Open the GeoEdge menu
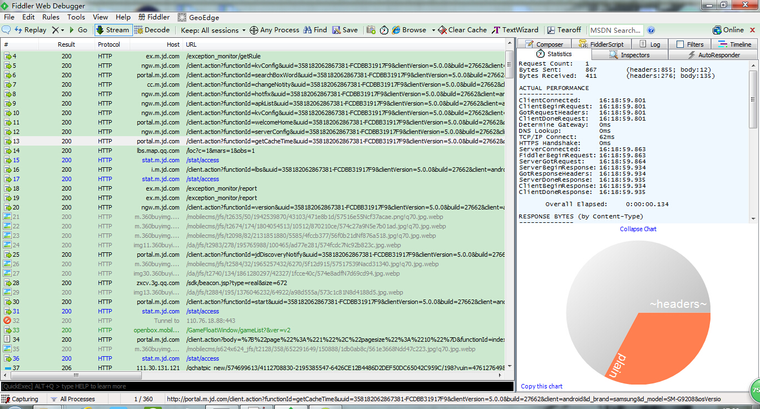760x409 pixels. tap(198, 17)
